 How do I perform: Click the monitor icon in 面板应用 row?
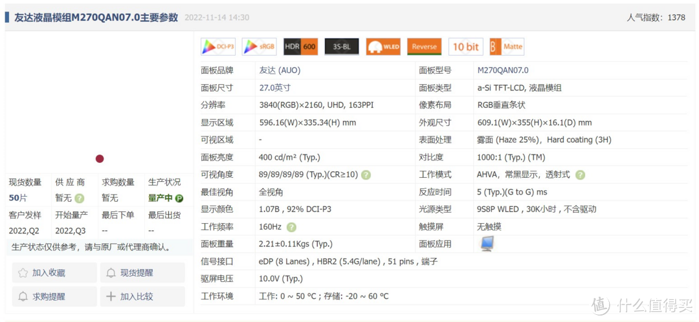coord(486,244)
